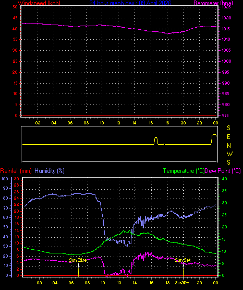Click the 22 rainfall axis value
243x290 pixels.
(17, 204)
